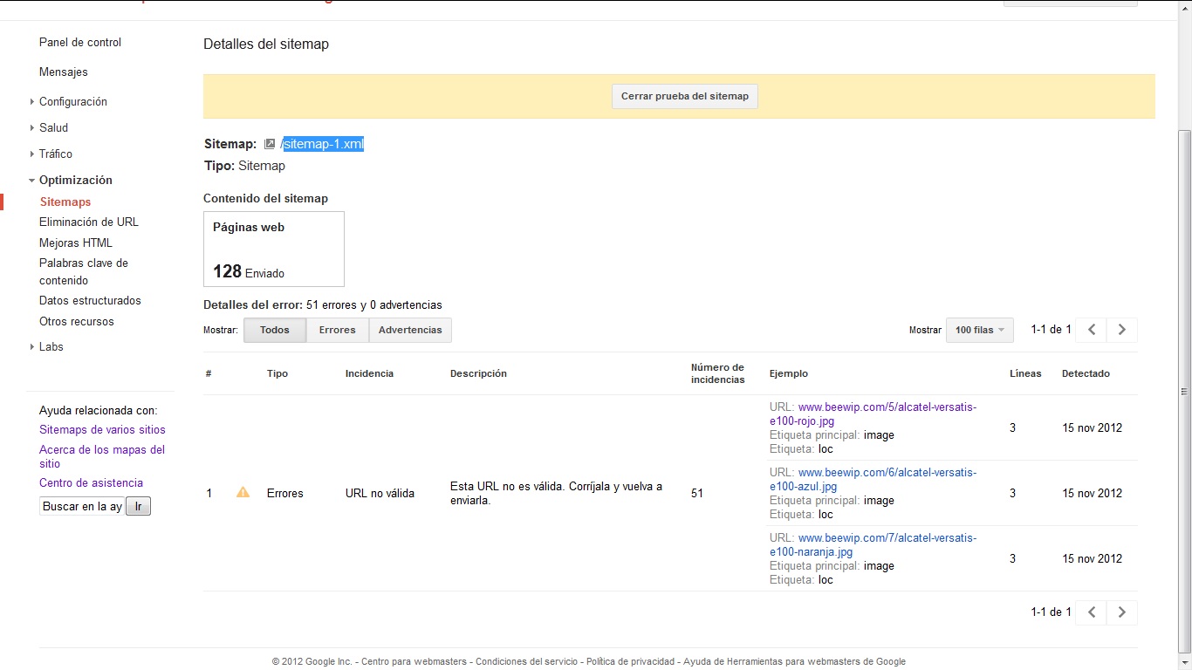This screenshot has width=1192, height=670.
Task: Click the 'Detalles del sitemap' heading
Action: pyautogui.click(x=266, y=44)
